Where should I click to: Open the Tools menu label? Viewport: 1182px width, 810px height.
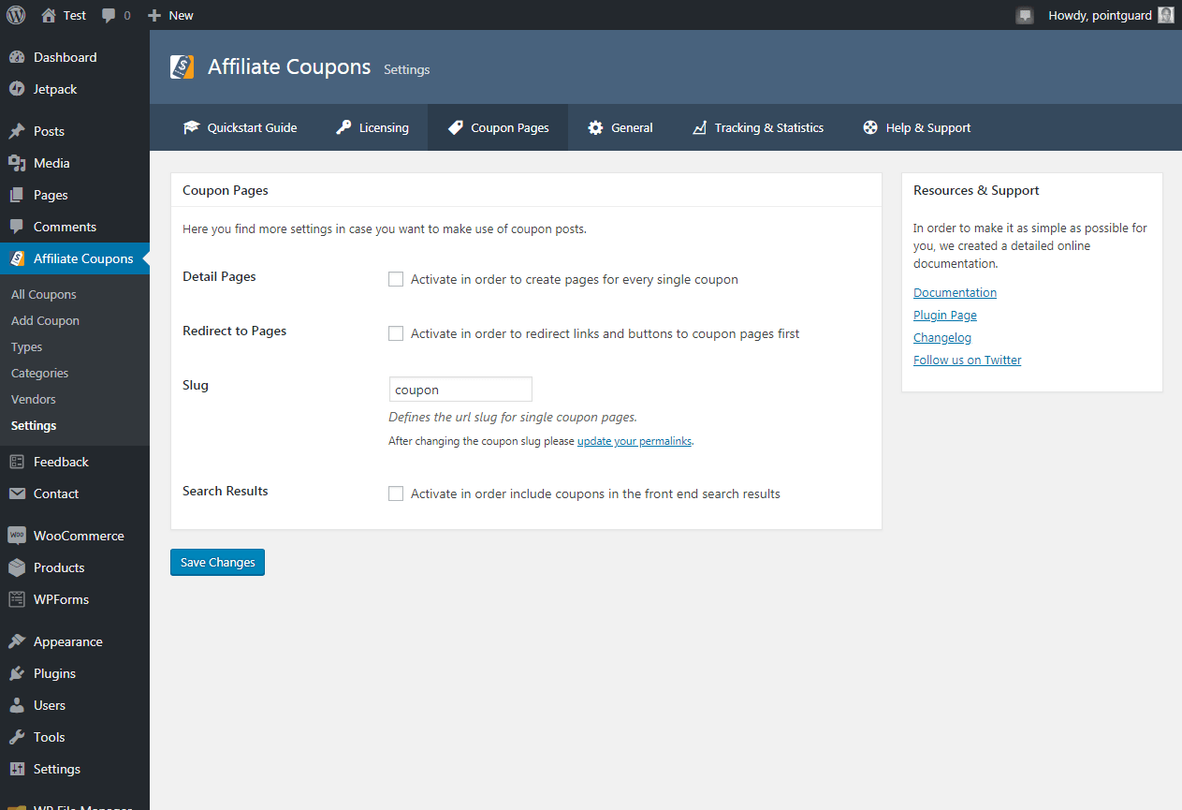50,737
